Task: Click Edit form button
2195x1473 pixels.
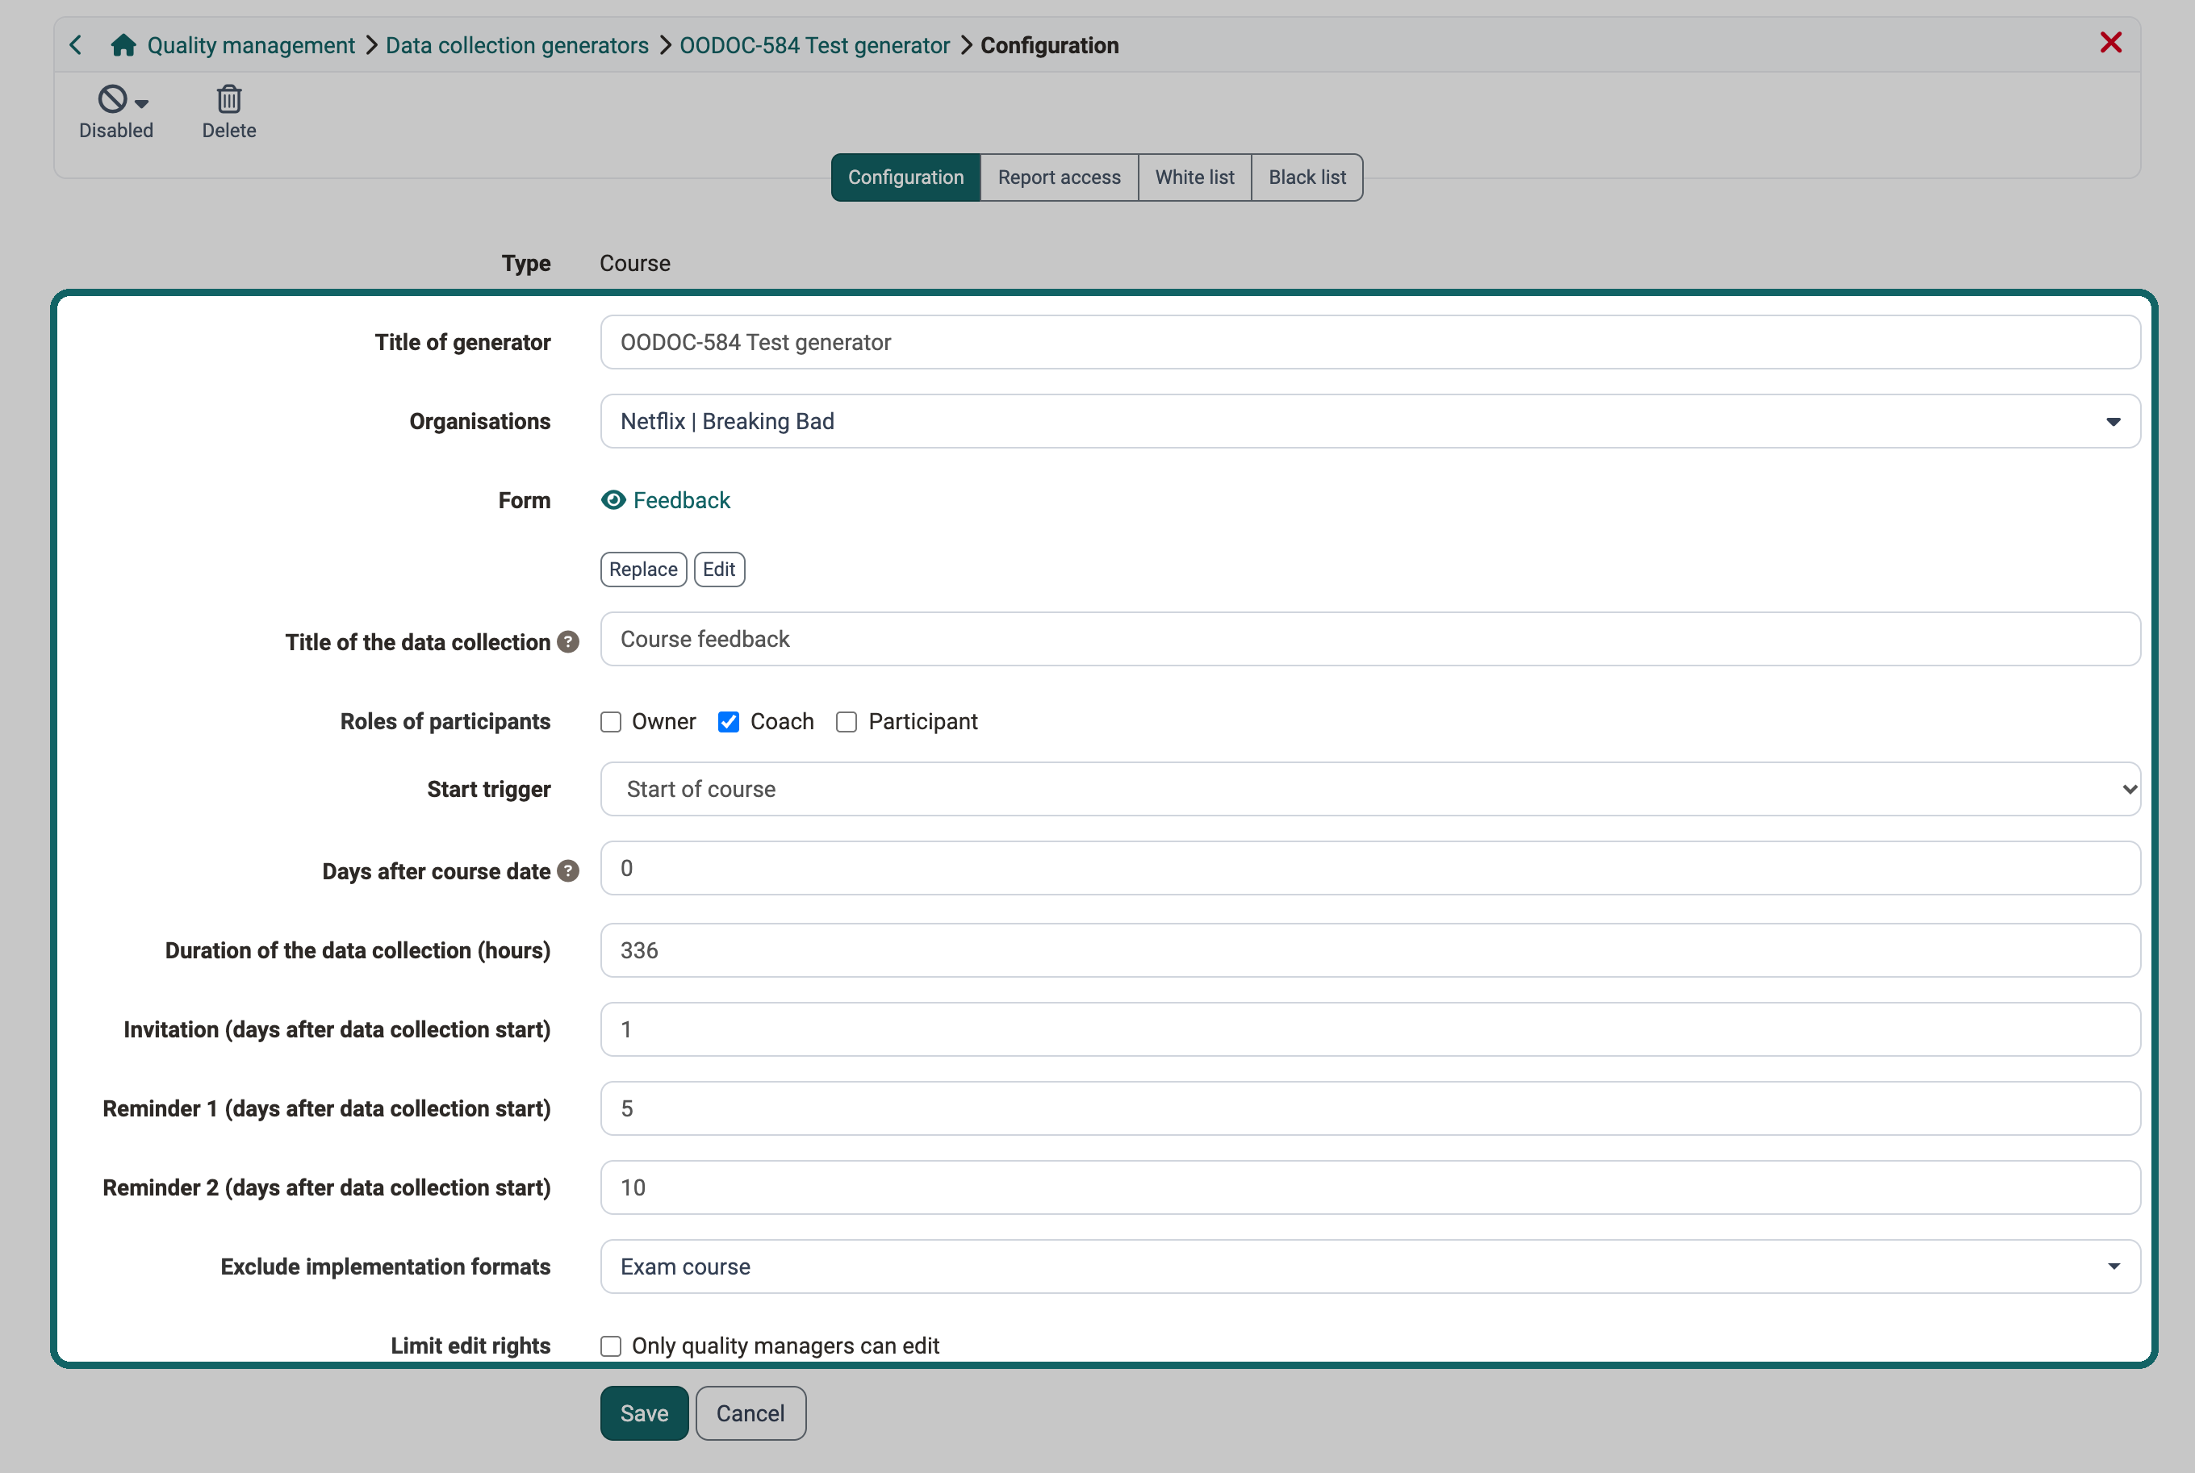Action: coord(719,570)
